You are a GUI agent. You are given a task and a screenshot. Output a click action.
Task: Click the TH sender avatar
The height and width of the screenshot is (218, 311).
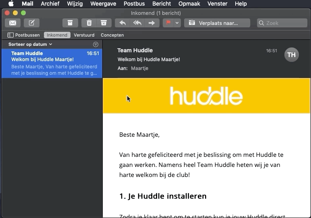click(291, 55)
